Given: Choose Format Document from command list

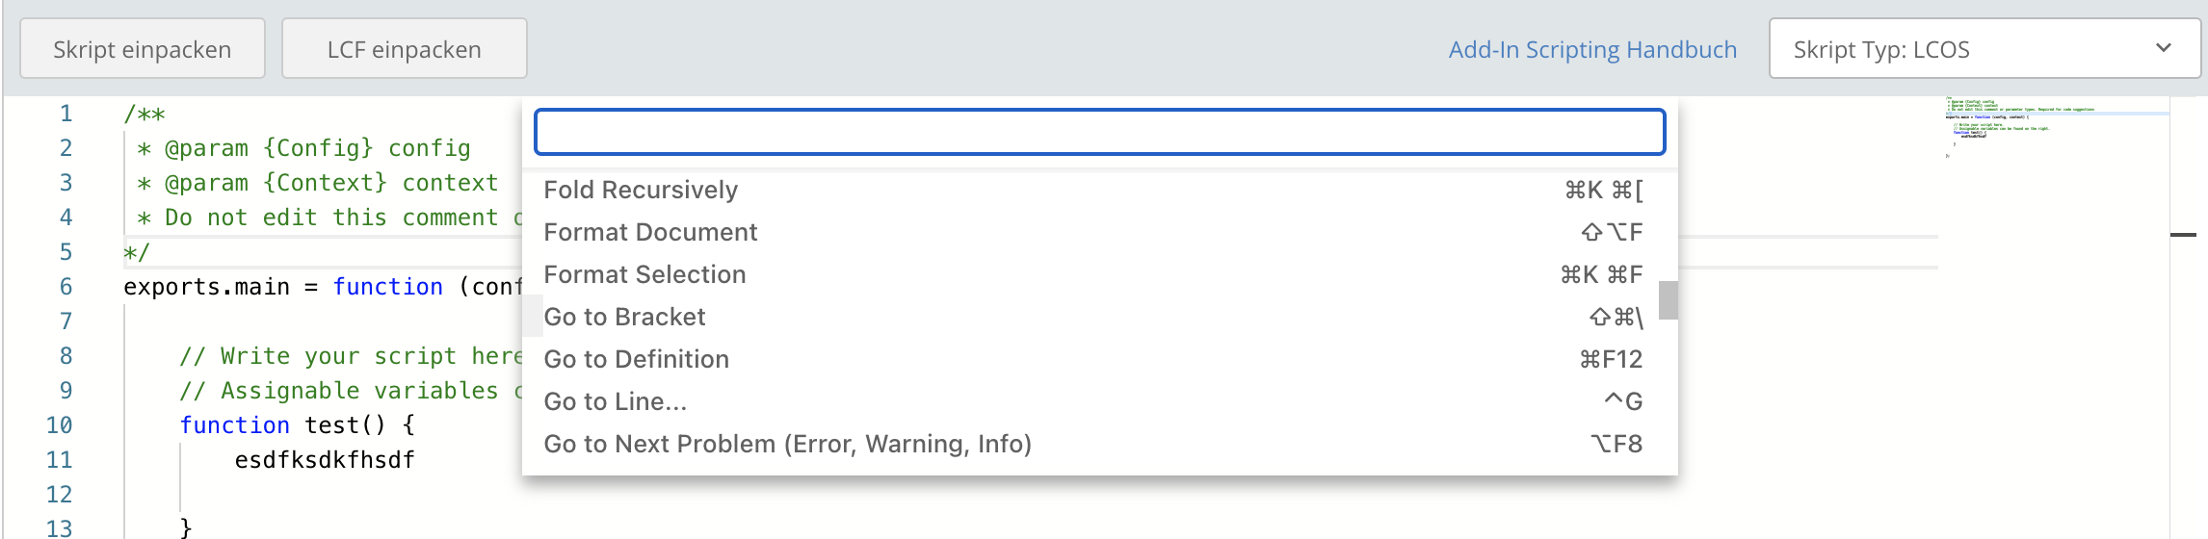Looking at the screenshot, I should (650, 232).
